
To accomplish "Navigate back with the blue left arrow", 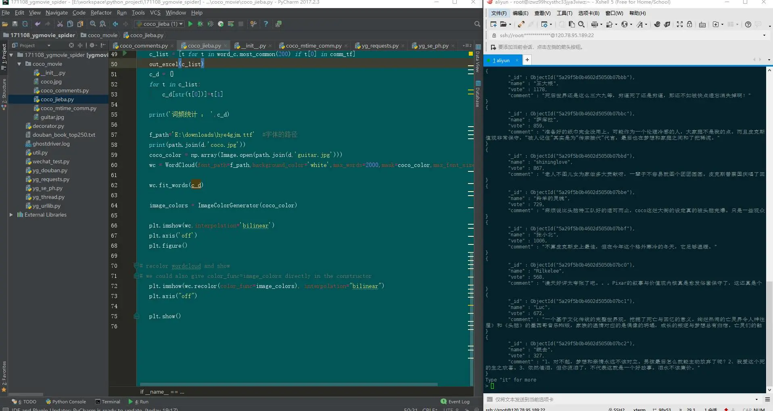I will pyautogui.click(x=115, y=24).
